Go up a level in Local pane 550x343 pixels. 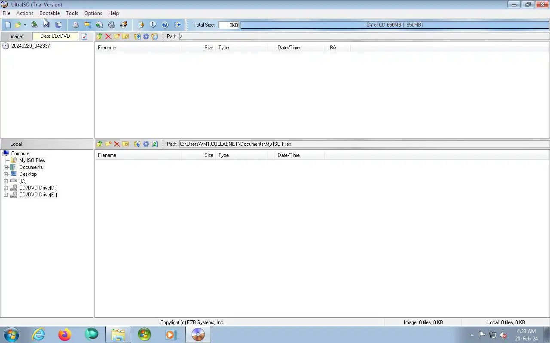click(100, 144)
